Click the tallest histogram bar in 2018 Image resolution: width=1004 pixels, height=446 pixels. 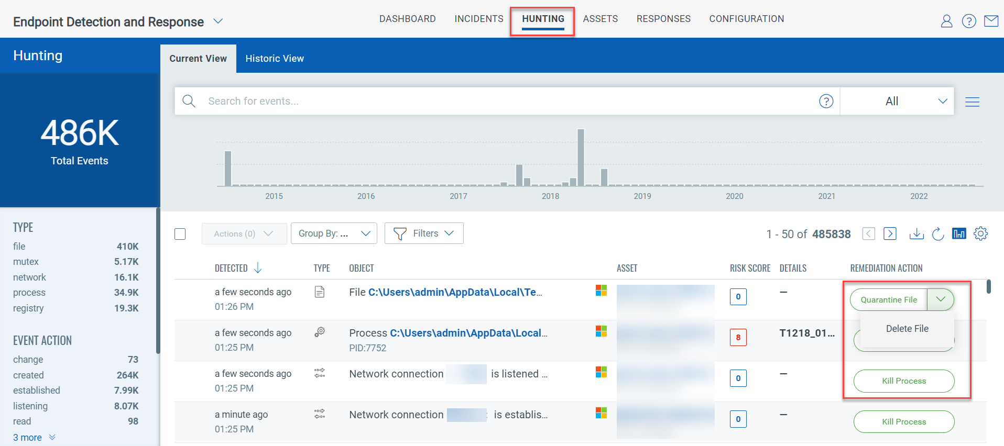pyautogui.click(x=581, y=157)
